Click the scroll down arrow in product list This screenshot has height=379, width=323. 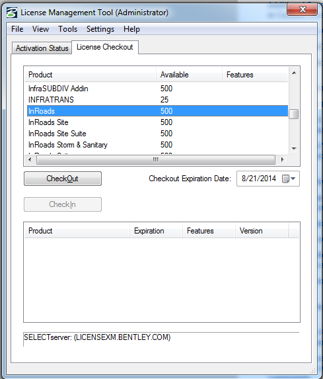click(x=294, y=148)
